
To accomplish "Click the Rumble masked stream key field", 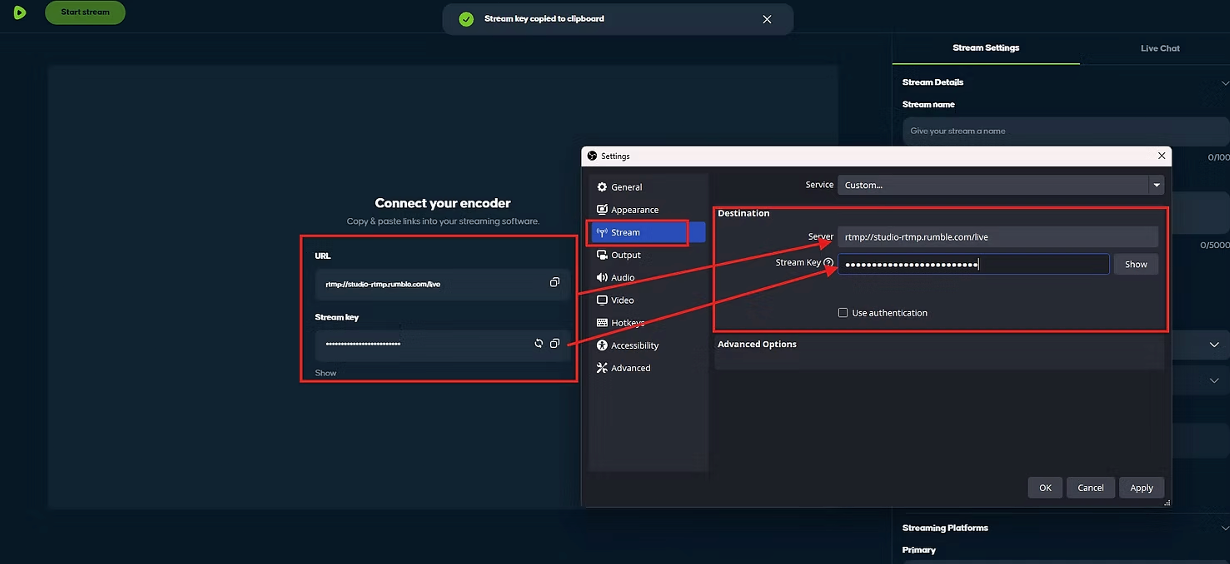I will point(442,345).
